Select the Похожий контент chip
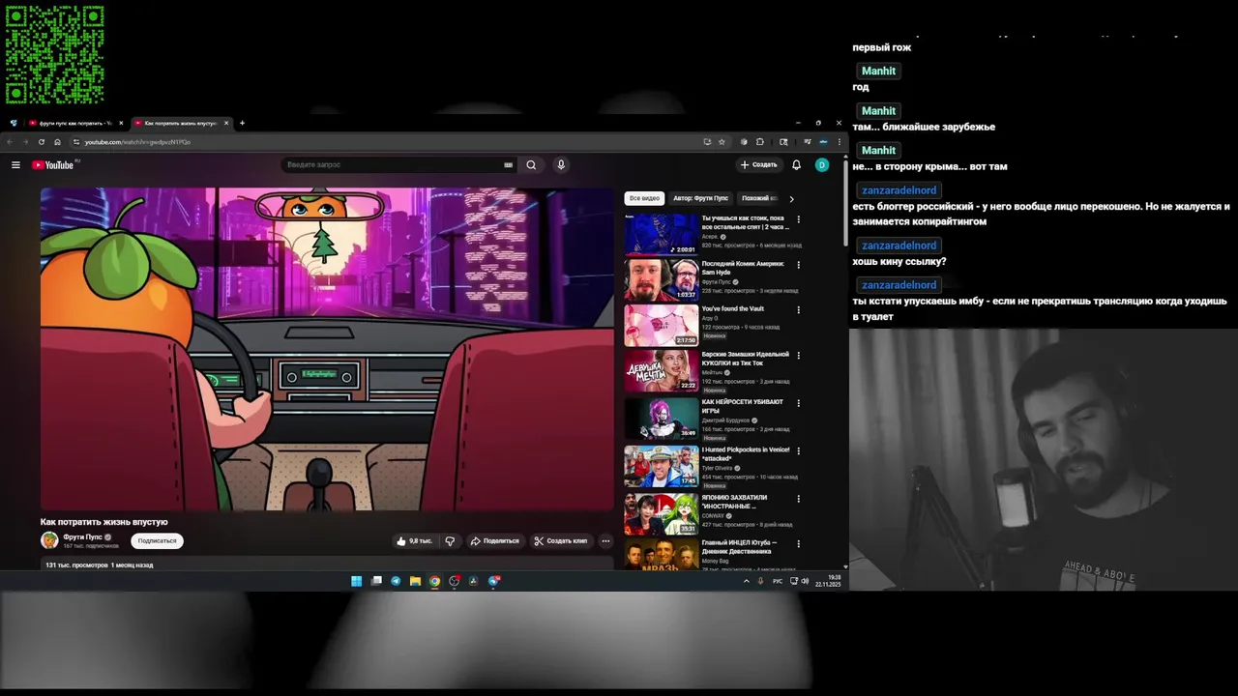The image size is (1238, 696). [759, 198]
